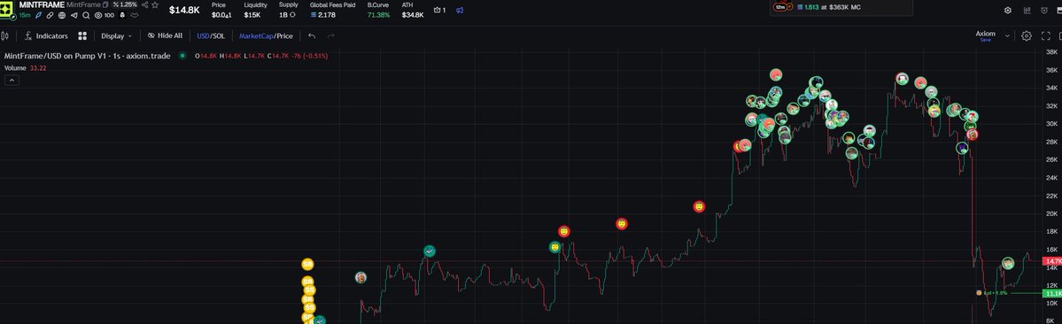
Task: Click the green 11.1K price line label
Action: click(1052, 294)
